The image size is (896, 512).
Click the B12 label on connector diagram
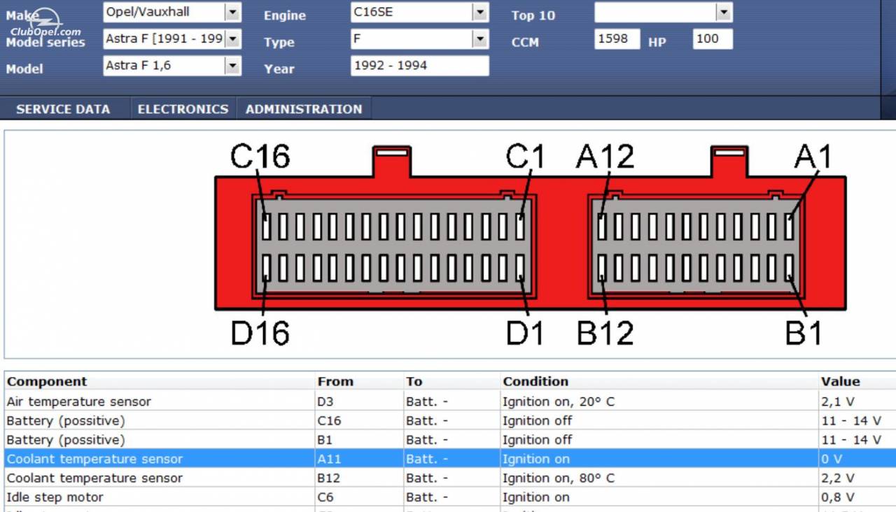pos(605,333)
